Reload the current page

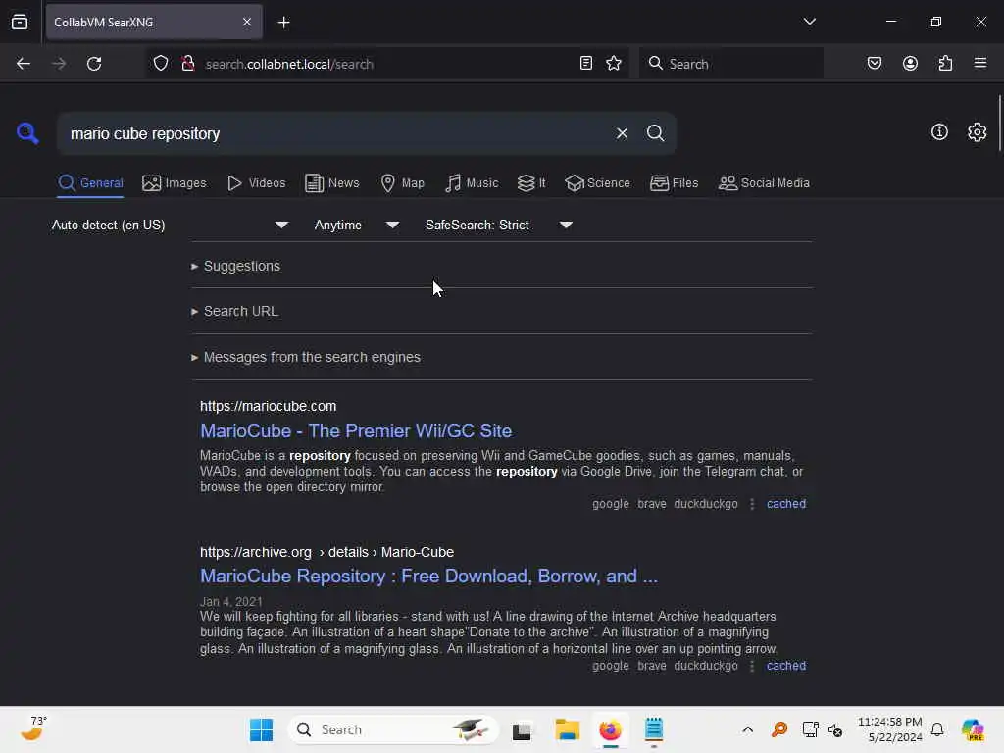(94, 64)
